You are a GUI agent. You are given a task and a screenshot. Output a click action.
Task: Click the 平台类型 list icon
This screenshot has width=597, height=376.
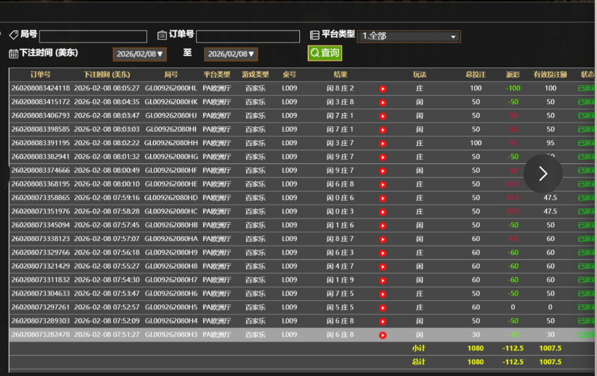(315, 35)
